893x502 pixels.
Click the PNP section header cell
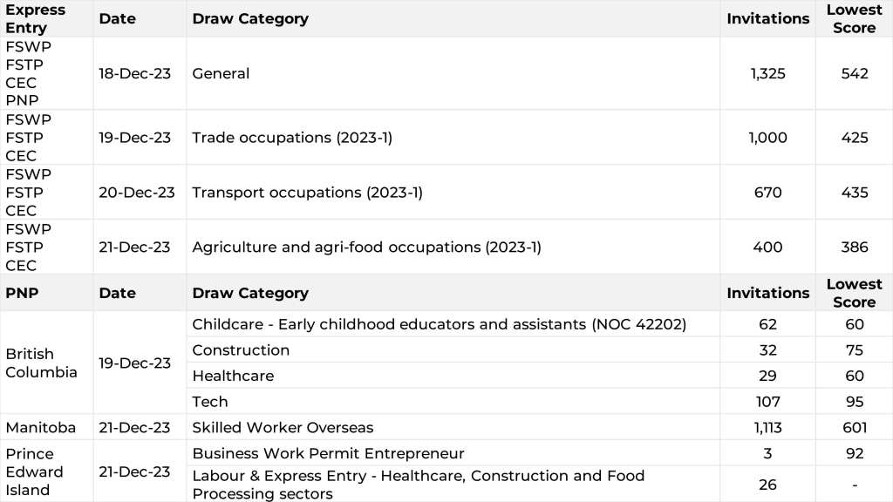[x=22, y=293]
